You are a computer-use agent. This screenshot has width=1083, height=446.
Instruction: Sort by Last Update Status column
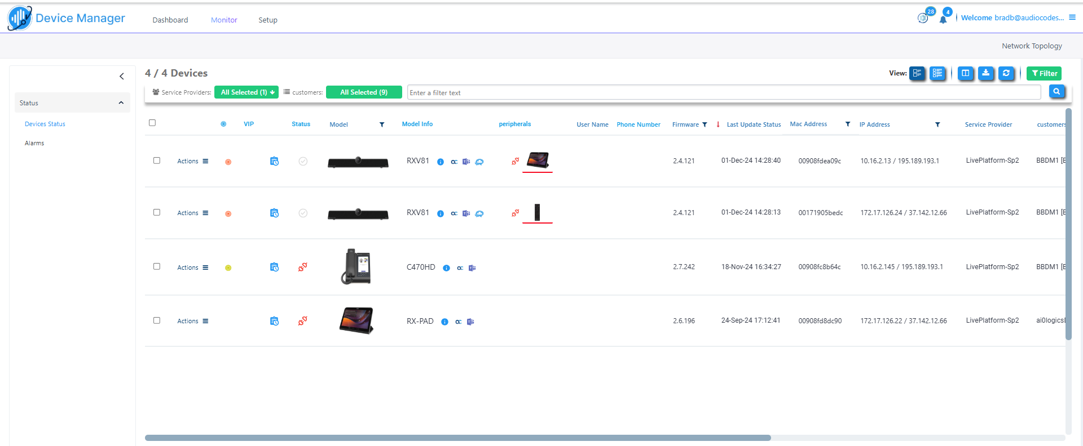[x=754, y=124]
